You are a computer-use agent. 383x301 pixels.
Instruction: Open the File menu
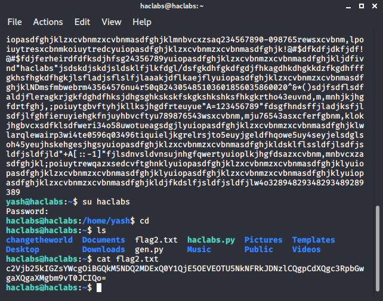tap(14, 22)
